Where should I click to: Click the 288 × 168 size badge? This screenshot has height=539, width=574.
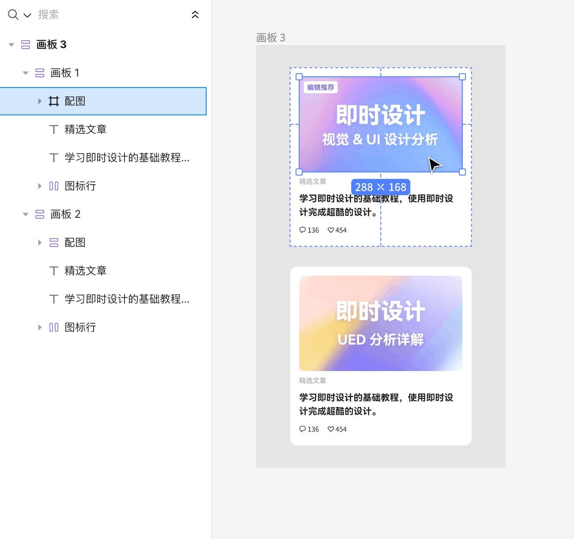[381, 187]
